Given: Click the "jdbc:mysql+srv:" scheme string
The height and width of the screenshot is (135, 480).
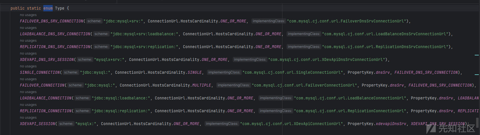Looking at the screenshot, I should [123, 21].
